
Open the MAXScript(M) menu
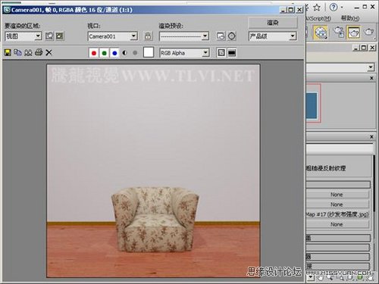[318, 18]
